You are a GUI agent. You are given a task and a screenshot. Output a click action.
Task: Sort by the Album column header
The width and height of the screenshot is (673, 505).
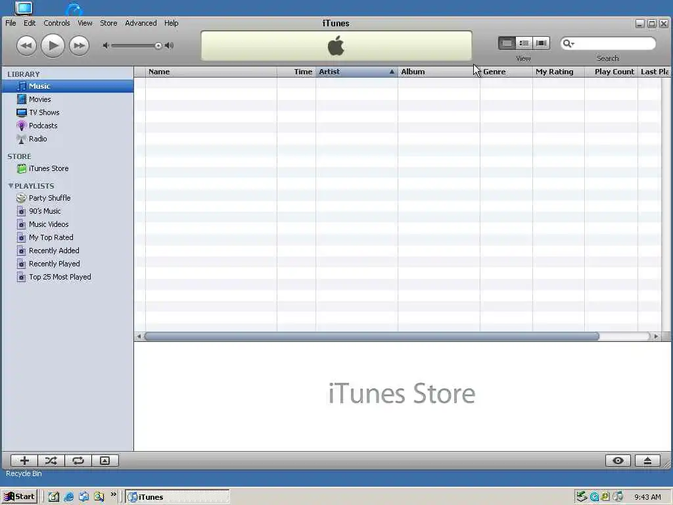coord(438,72)
